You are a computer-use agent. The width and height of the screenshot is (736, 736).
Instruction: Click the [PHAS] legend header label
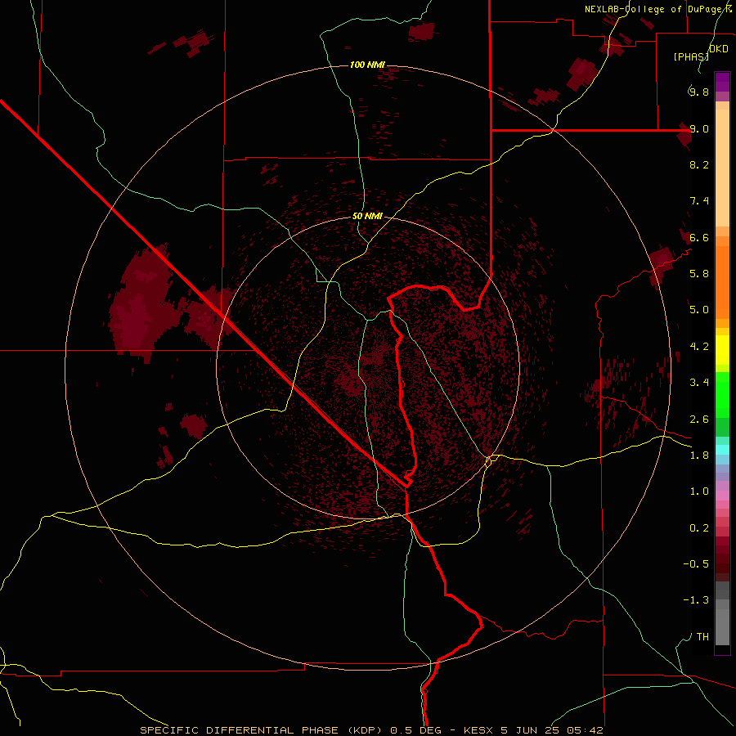pyautogui.click(x=691, y=56)
